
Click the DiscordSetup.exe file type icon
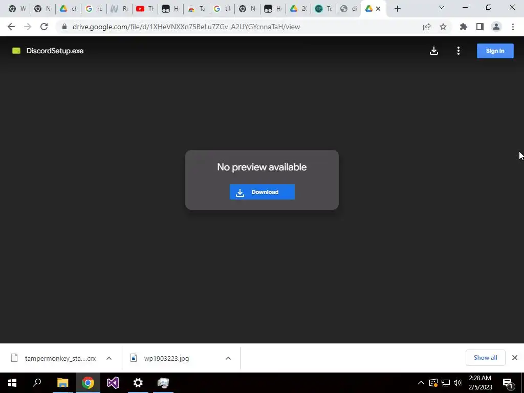coord(16,51)
